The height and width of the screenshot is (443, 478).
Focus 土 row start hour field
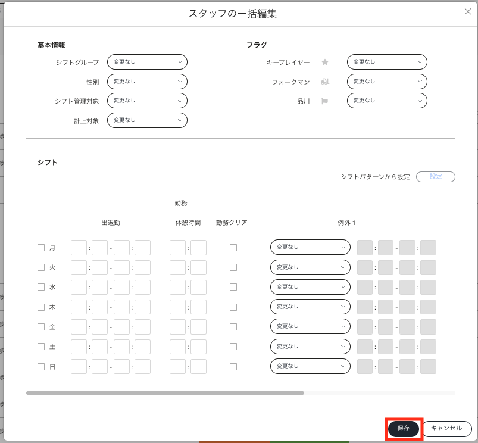pos(79,347)
